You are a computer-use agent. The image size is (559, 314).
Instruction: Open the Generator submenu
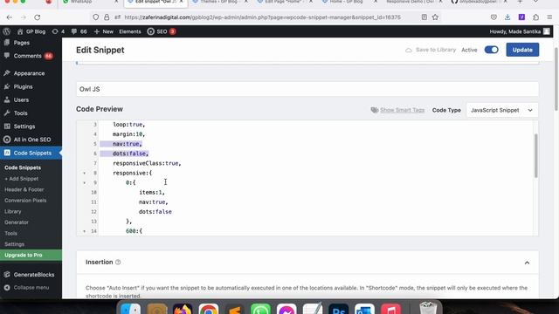16,222
